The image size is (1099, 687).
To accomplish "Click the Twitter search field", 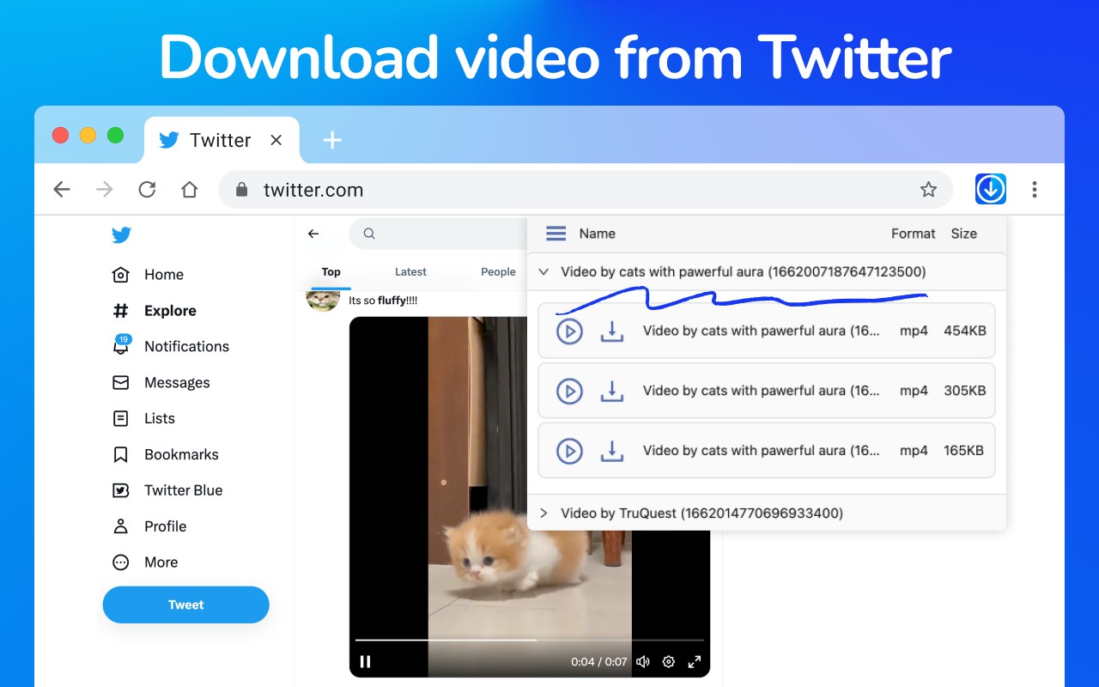I will [438, 234].
